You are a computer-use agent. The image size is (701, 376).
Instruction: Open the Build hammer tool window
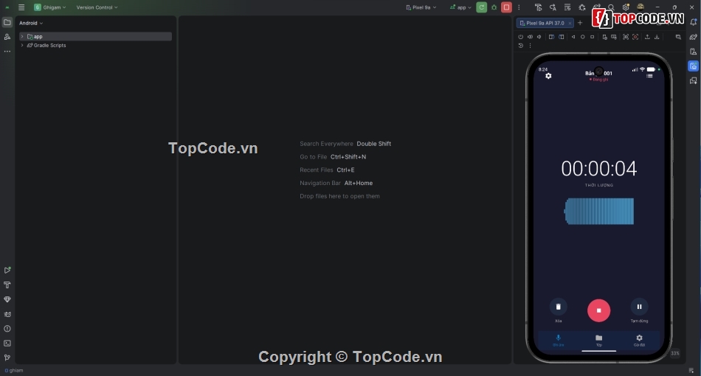tap(7, 285)
